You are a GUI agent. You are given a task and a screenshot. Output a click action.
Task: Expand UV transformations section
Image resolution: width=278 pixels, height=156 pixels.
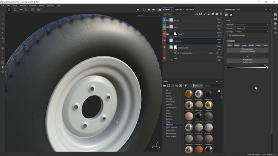236,35
